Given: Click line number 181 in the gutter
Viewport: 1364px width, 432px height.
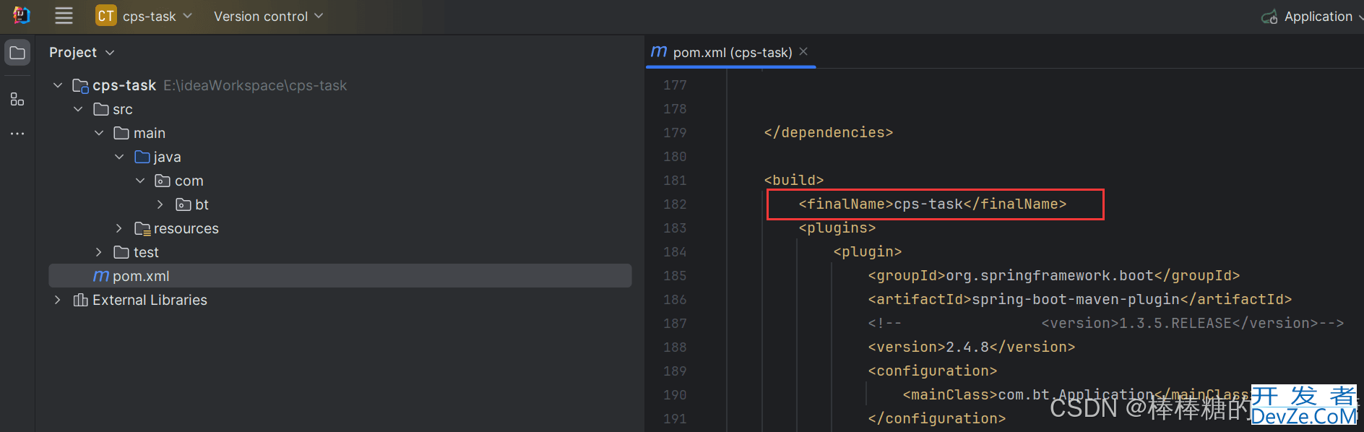Looking at the screenshot, I should pyautogui.click(x=675, y=181).
